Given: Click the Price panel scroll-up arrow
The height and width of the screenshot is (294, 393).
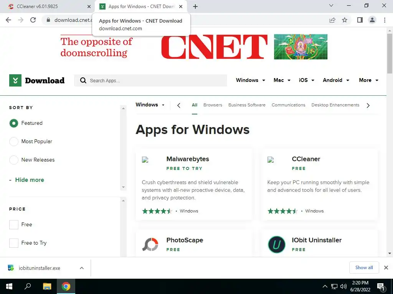Looking at the screenshot, I should point(123,201).
